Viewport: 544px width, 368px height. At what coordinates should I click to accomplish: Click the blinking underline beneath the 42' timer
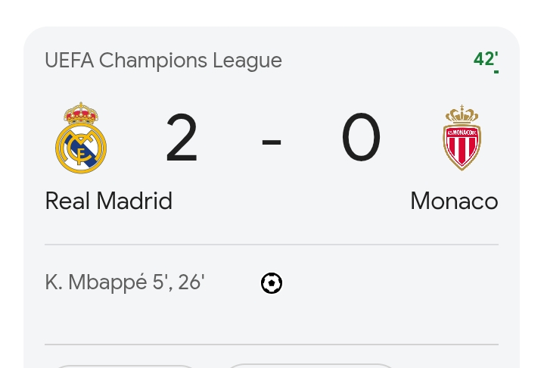(496, 72)
